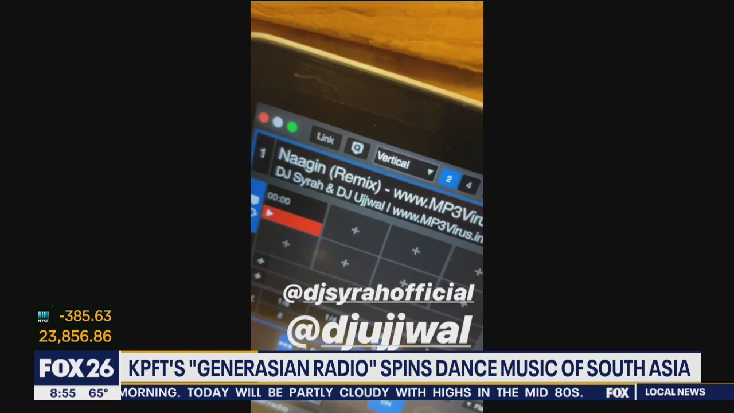This screenshot has height=413, width=734.
Task: Click the small NYSE exchange icon
Action: click(44, 317)
